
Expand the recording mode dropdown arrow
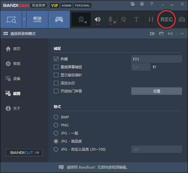pyautogui.click(x=24, y=19)
